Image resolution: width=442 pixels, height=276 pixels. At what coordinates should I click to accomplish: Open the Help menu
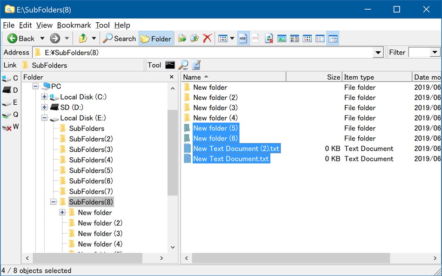tap(122, 25)
